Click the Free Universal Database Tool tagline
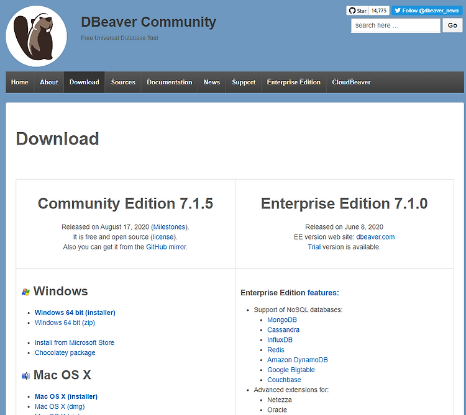The image size is (466, 415). pos(119,38)
